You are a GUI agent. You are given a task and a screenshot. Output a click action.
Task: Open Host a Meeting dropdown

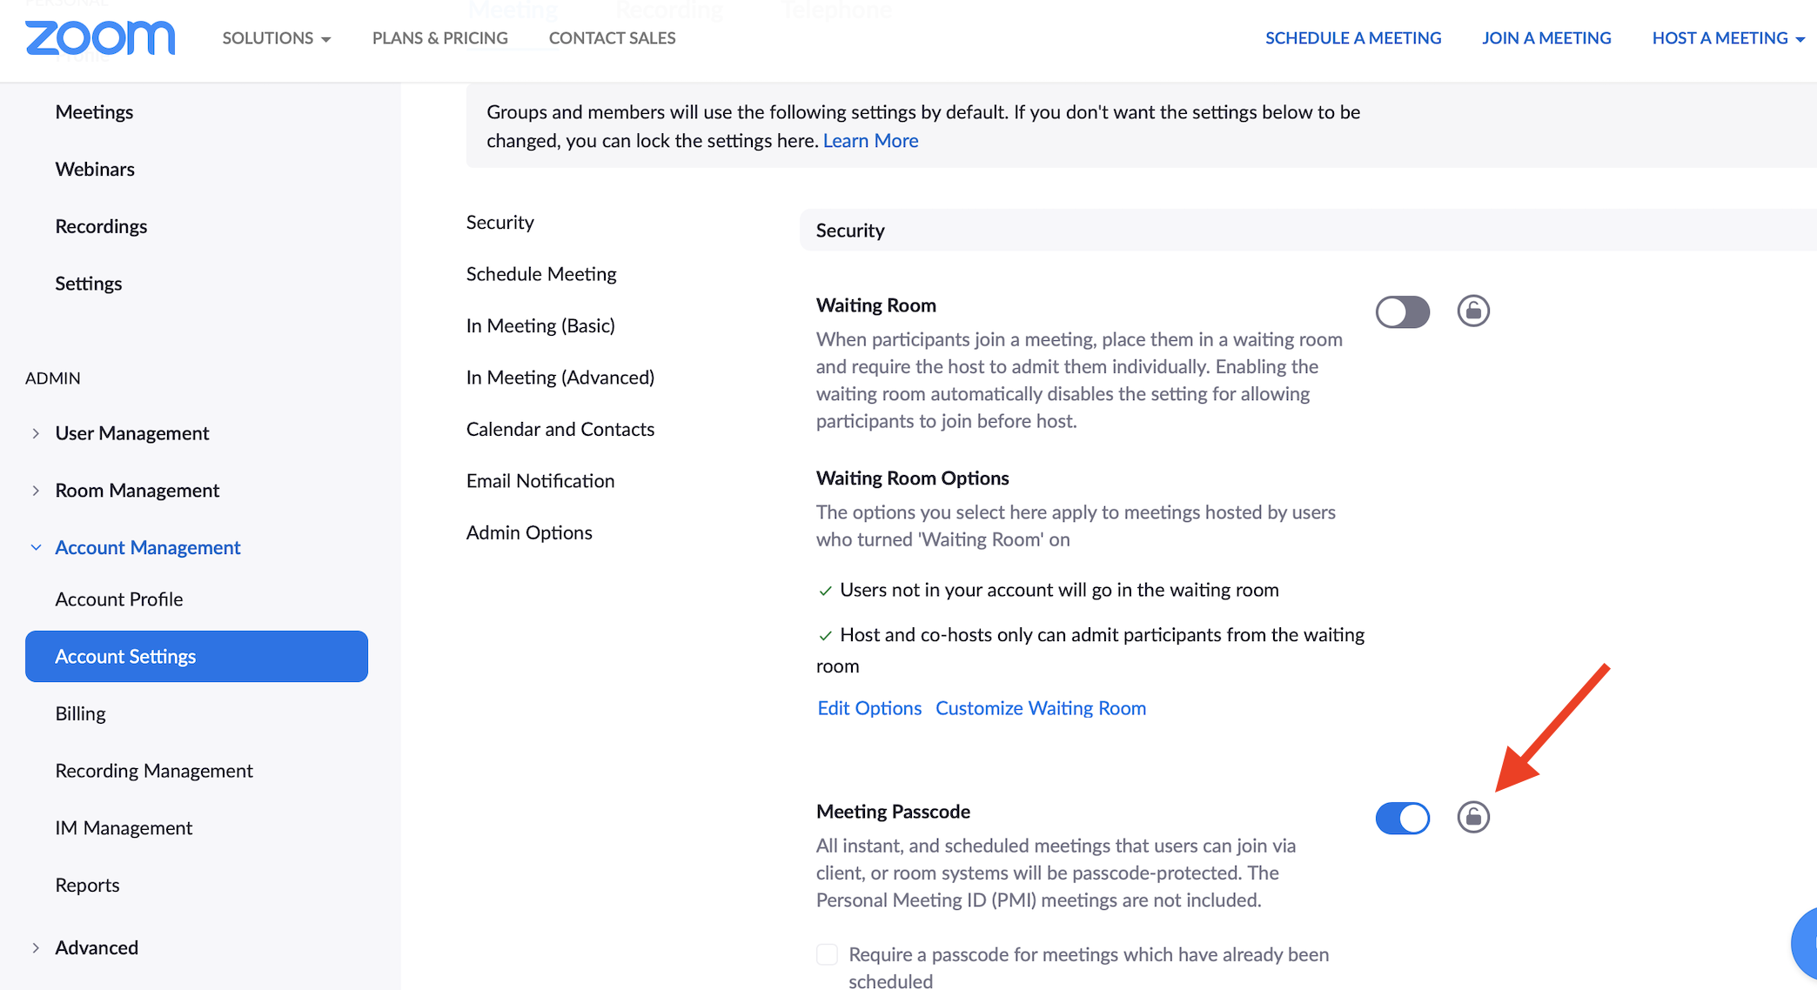(x=1727, y=38)
